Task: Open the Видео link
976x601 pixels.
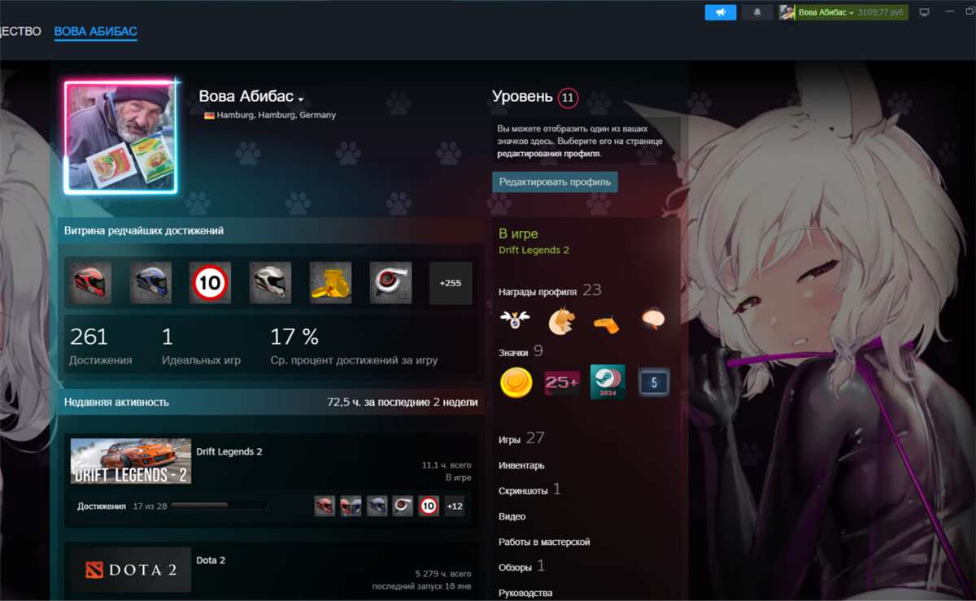Action: tap(512, 516)
